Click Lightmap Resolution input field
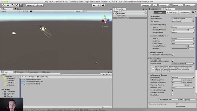197x111 pixels. pyautogui.click(x=176, y=82)
